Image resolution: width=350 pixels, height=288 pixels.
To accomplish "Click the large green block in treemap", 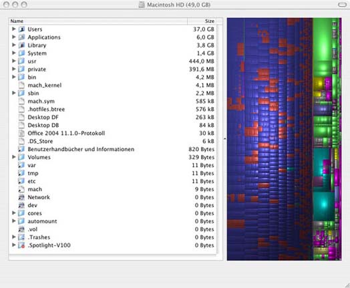I will (322, 39).
